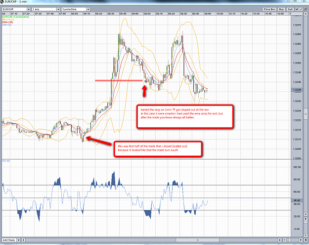Image resolution: width=309 pixels, height=245 pixels.
Task: Click the 10:00 time axis label
Action: coord(220,14)
